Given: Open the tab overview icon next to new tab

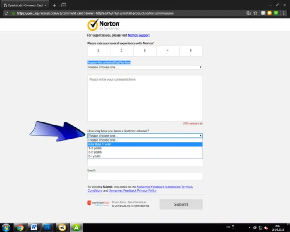Looking at the screenshot, I should 63,5.
